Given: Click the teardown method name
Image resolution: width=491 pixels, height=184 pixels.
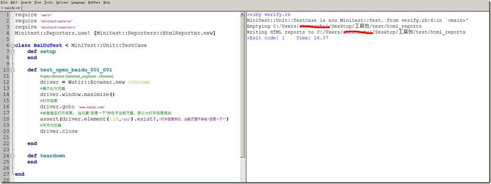Looking at the screenshot, I should tap(53, 156).
